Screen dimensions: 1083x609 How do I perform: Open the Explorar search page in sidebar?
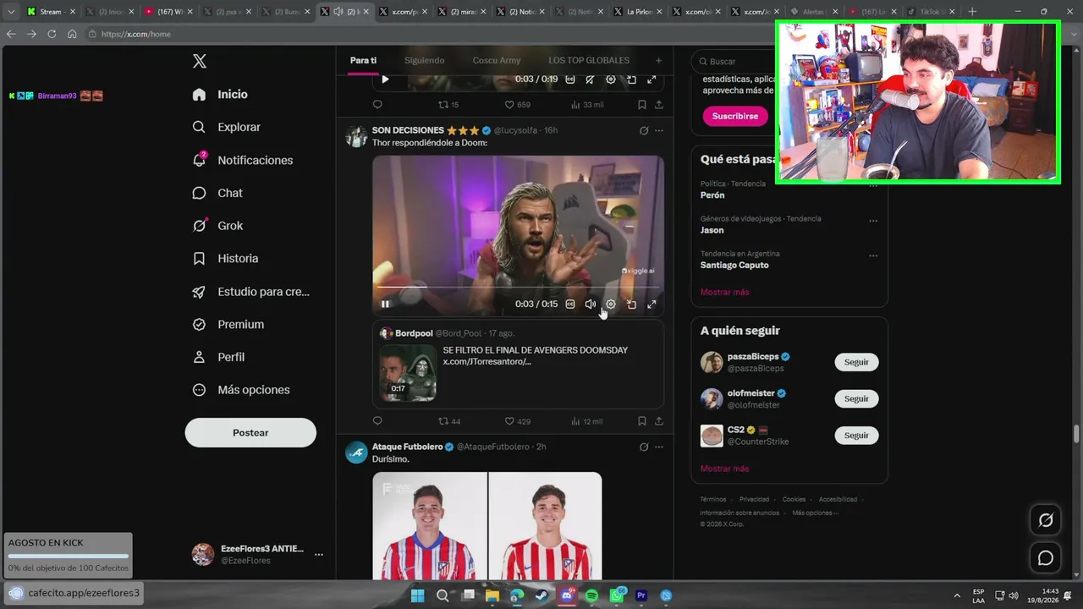click(227, 127)
